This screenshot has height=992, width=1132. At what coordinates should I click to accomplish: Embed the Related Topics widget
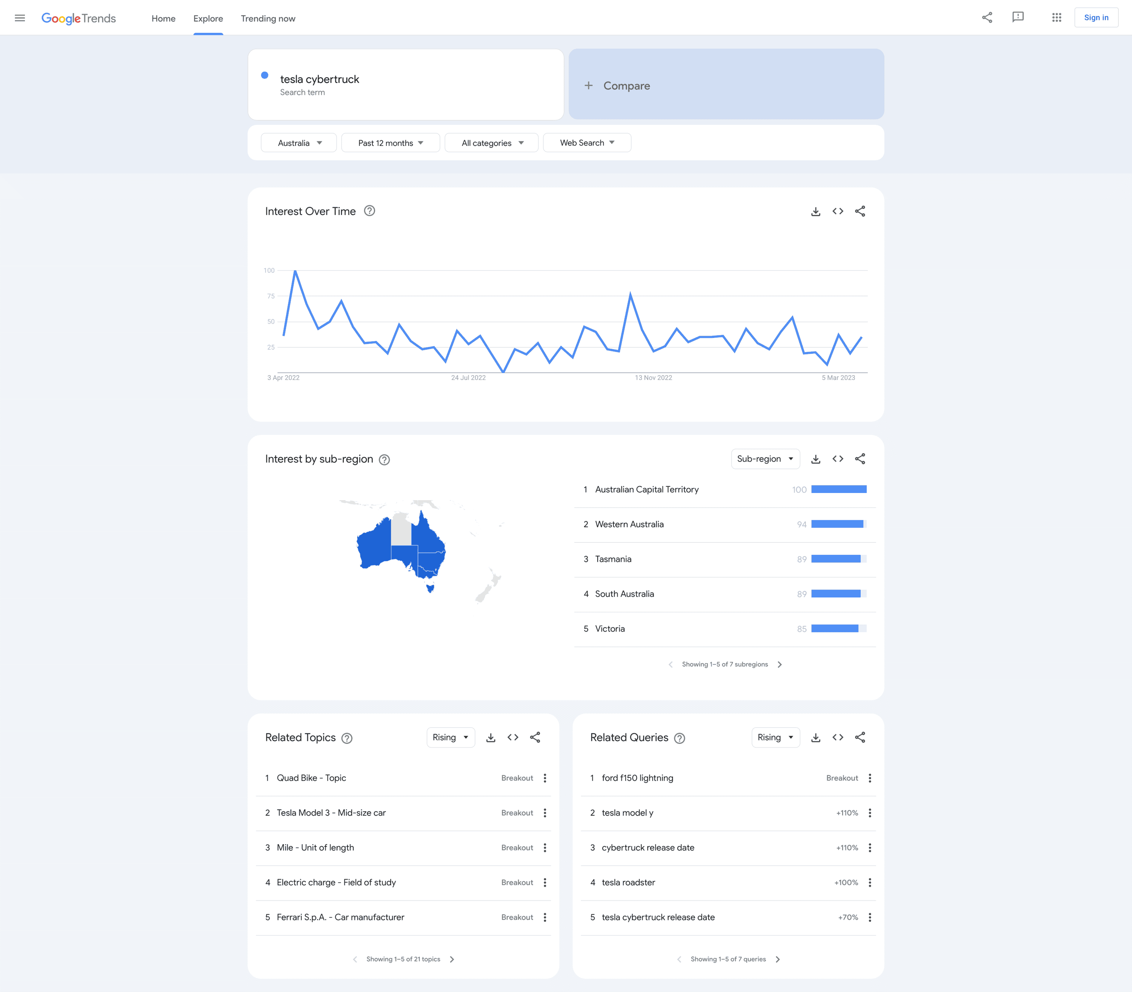513,737
